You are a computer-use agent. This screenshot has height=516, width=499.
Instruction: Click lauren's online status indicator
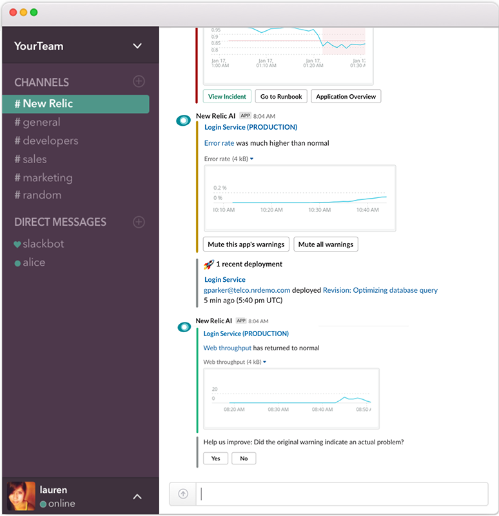[x=43, y=504]
